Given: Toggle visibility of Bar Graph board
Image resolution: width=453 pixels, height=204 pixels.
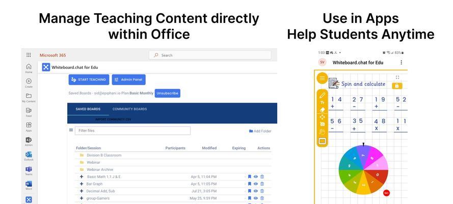Looking at the screenshot, I should click(x=256, y=184).
